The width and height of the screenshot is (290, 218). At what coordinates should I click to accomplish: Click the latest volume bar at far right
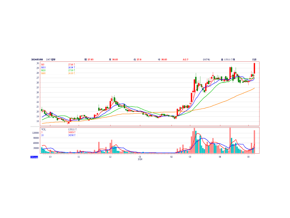tap(254, 142)
